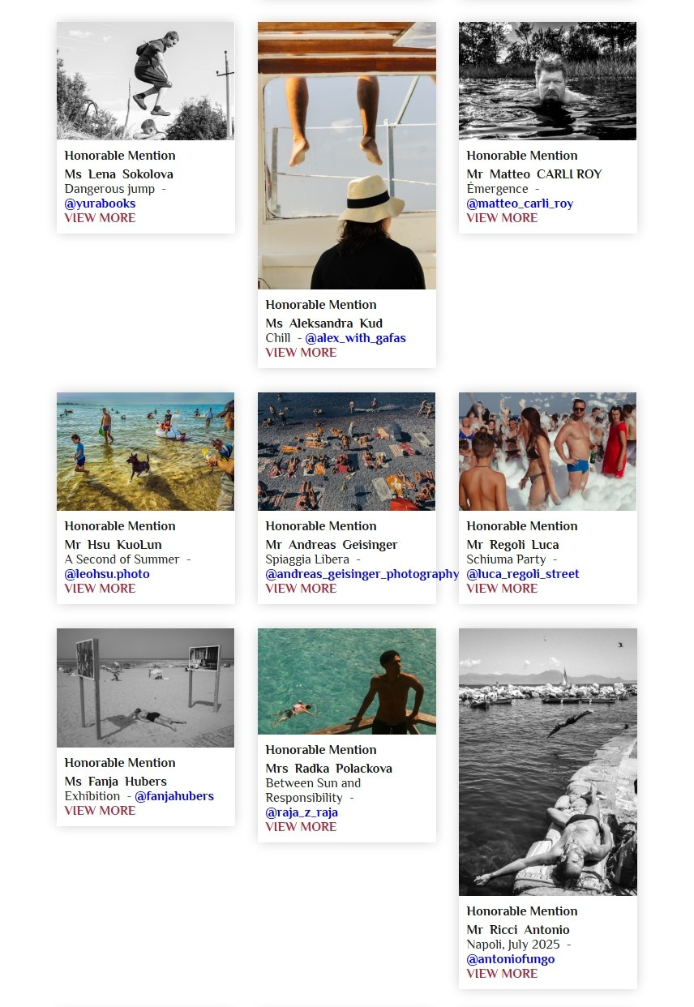
Task: Visit the @matteo_carli_roy profile link
Action: click(520, 204)
